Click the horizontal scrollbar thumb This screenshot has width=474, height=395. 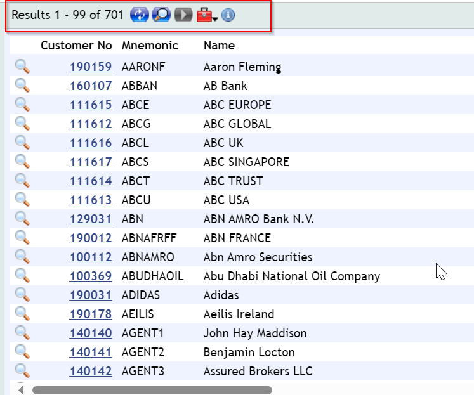pyautogui.click(x=152, y=390)
